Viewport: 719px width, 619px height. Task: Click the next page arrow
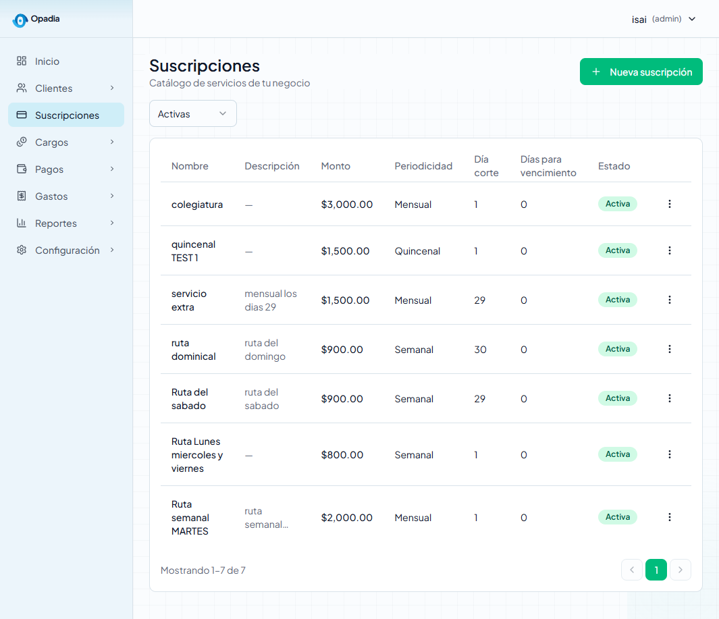click(x=681, y=570)
